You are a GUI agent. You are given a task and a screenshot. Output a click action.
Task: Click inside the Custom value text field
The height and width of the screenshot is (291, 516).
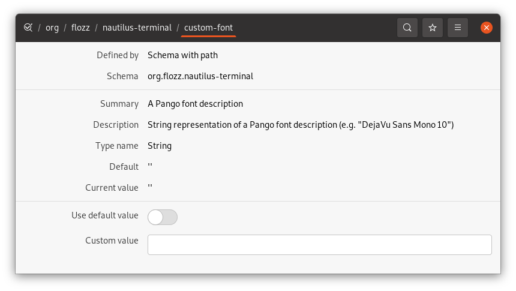(320, 245)
